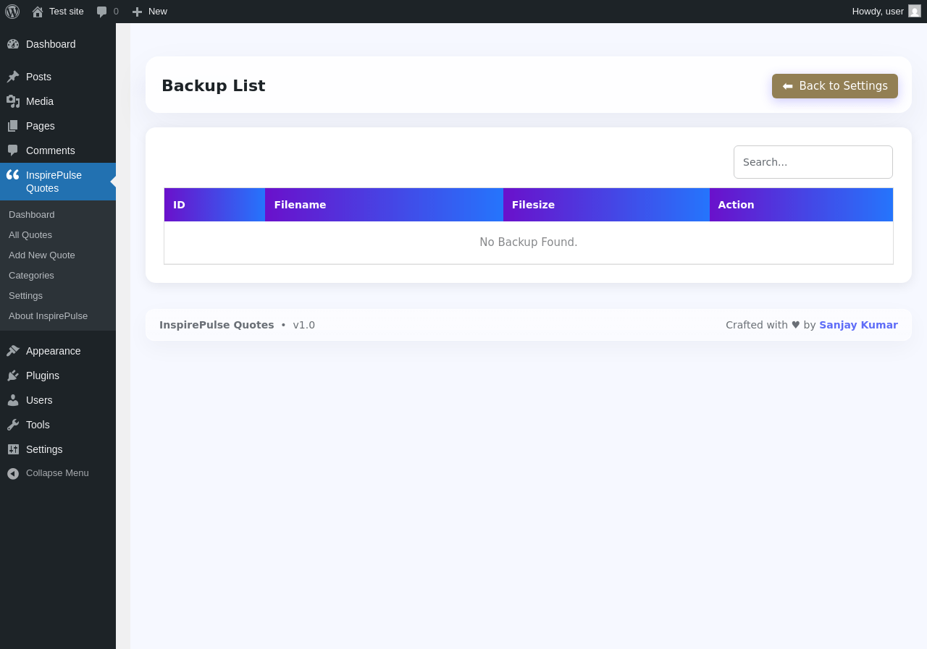927x649 pixels.
Task: Open Sanjay Kumar author link
Action: 858,325
